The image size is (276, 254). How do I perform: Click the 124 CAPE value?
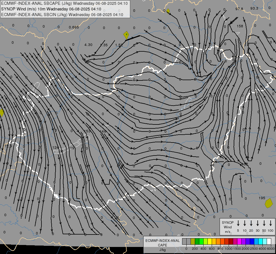[56, 147]
